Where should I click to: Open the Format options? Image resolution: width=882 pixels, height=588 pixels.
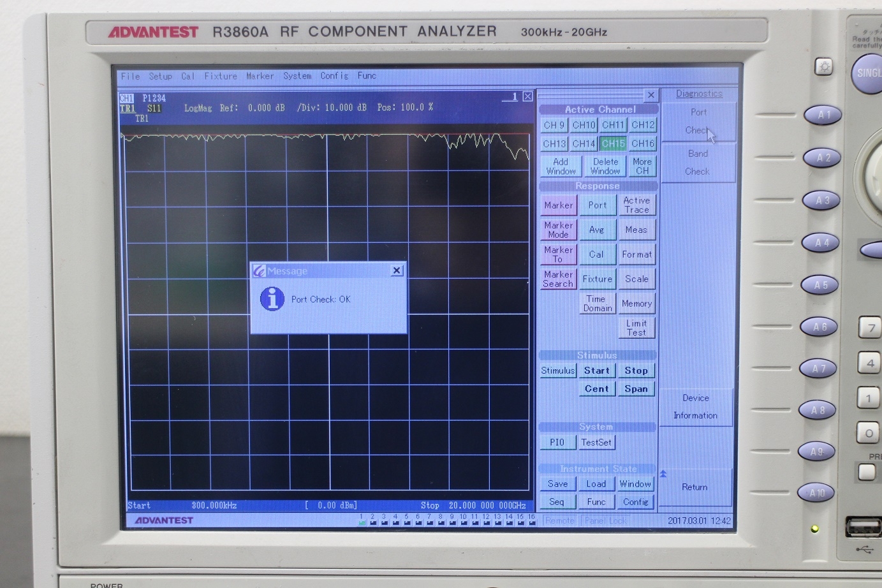coord(636,254)
